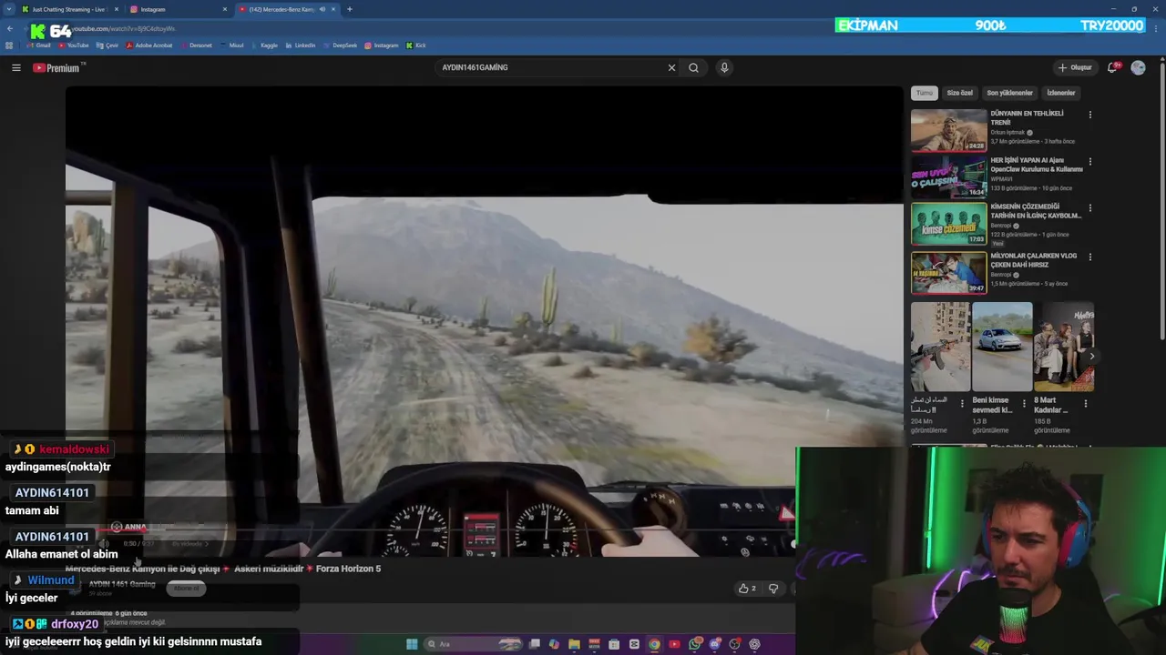Open options for the Arabic-titled Short
This screenshot has height=655, width=1166.
(962, 403)
